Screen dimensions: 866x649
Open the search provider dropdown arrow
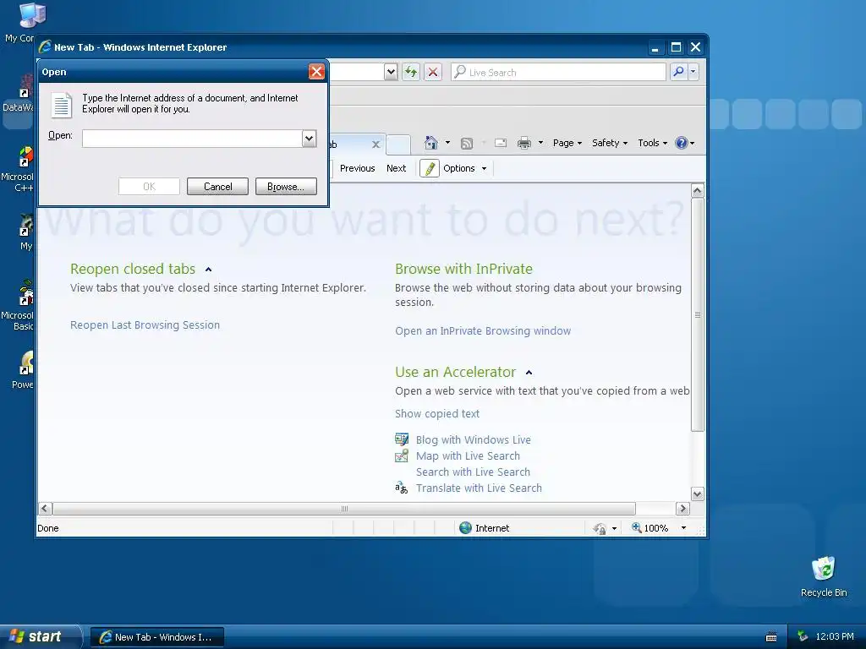[693, 72]
